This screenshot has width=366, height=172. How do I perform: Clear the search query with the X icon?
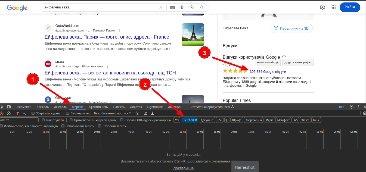coord(161,7)
